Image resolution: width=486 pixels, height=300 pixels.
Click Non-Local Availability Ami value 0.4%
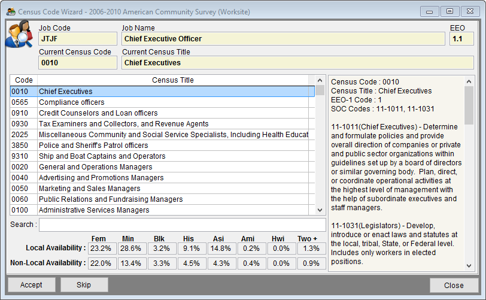click(251, 263)
